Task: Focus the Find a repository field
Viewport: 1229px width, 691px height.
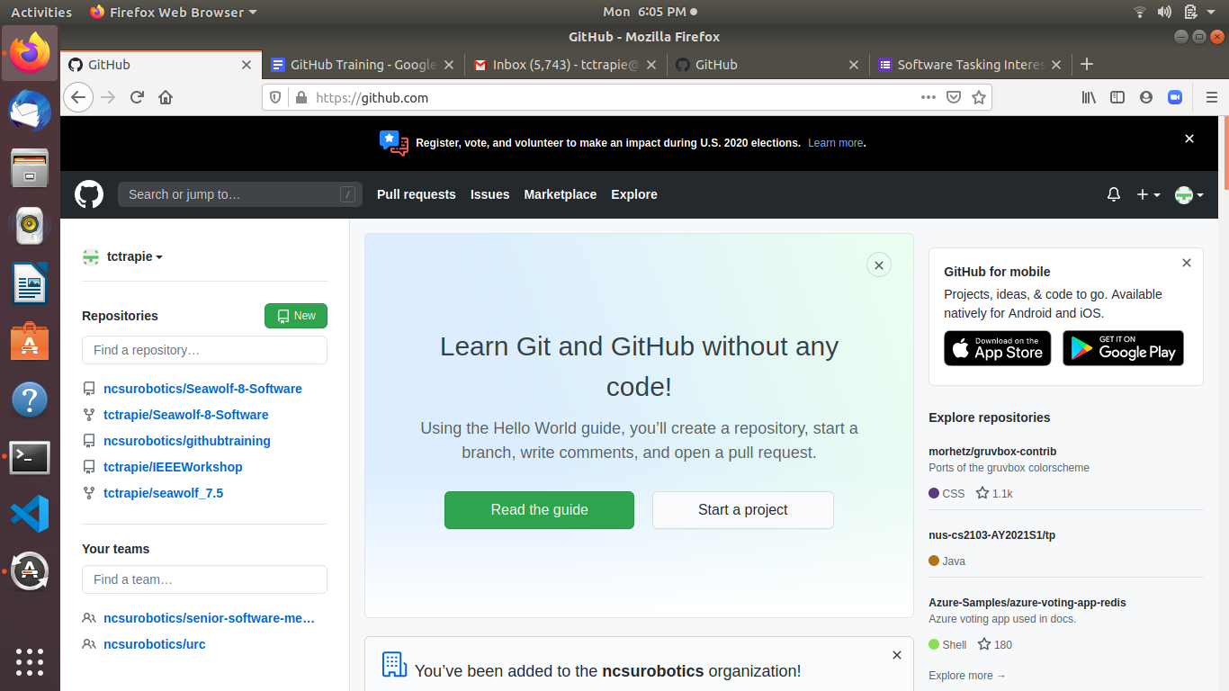Action: (x=204, y=350)
